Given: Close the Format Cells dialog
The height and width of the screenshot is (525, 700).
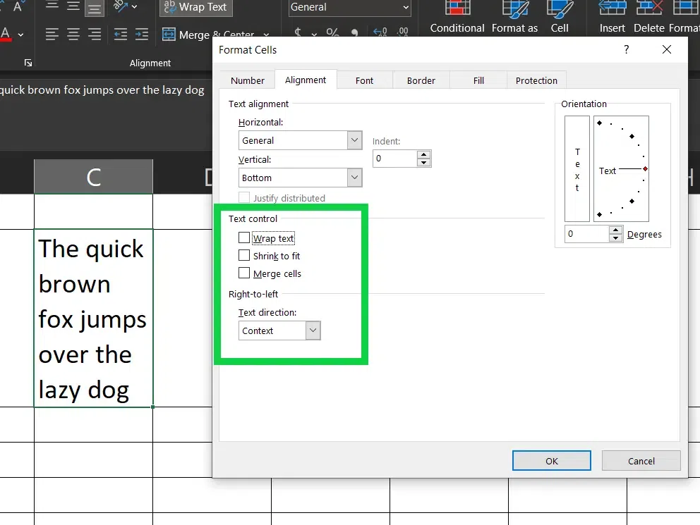Looking at the screenshot, I should [667, 49].
